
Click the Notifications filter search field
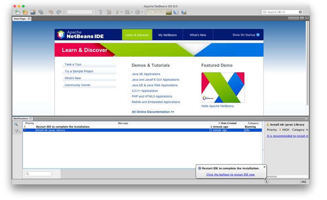(x=38, y=174)
